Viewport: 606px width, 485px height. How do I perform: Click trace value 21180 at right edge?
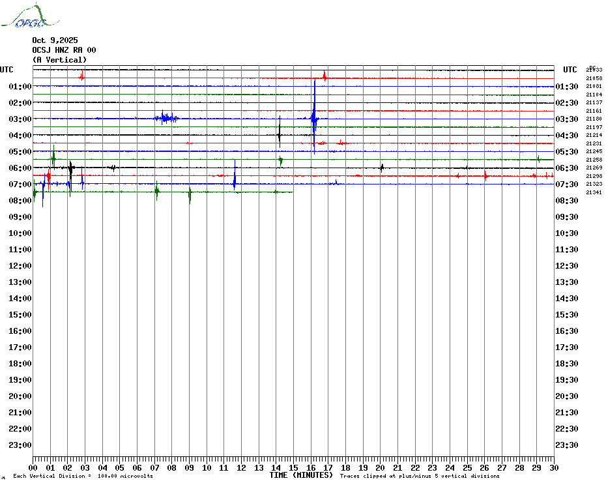594,119
